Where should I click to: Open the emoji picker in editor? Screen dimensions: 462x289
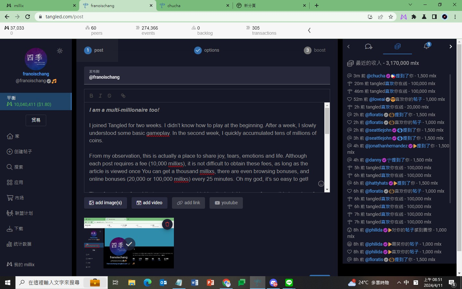pyautogui.click(x=321, y=184)
